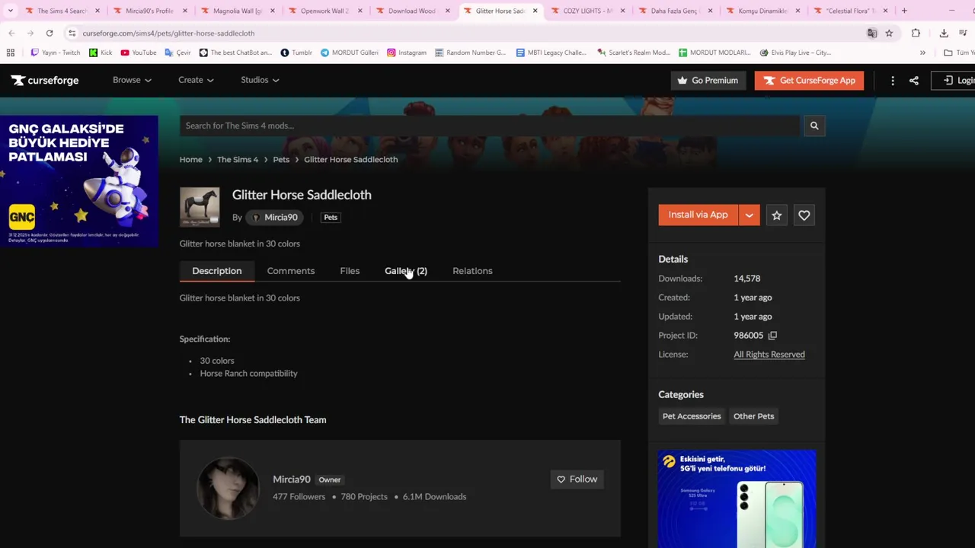
Task: Click the CurseForge logo
Action: point(45,81)
